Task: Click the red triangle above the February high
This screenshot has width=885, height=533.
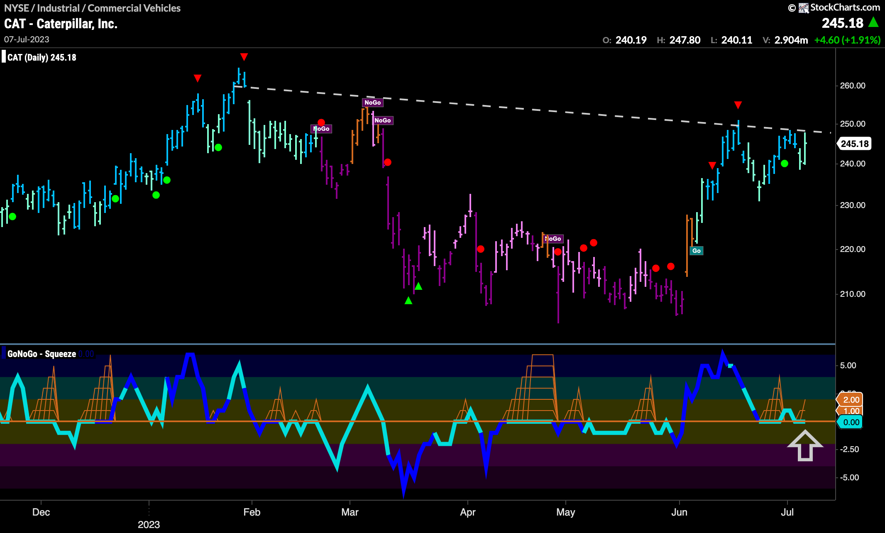Action: coord(244,57)
